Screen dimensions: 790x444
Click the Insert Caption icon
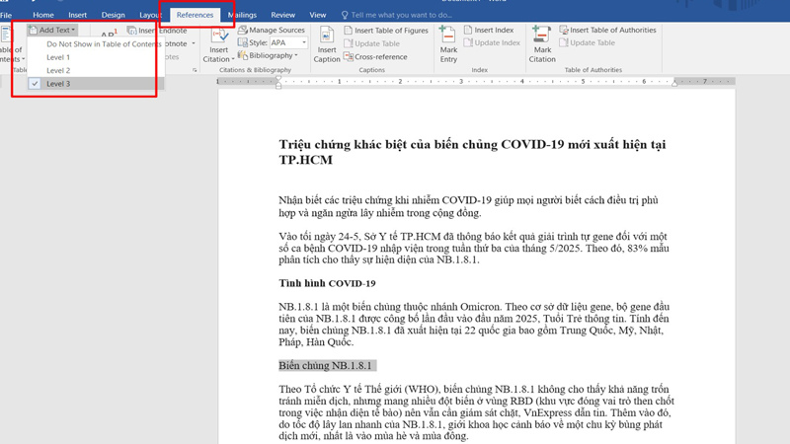(327, 36)
